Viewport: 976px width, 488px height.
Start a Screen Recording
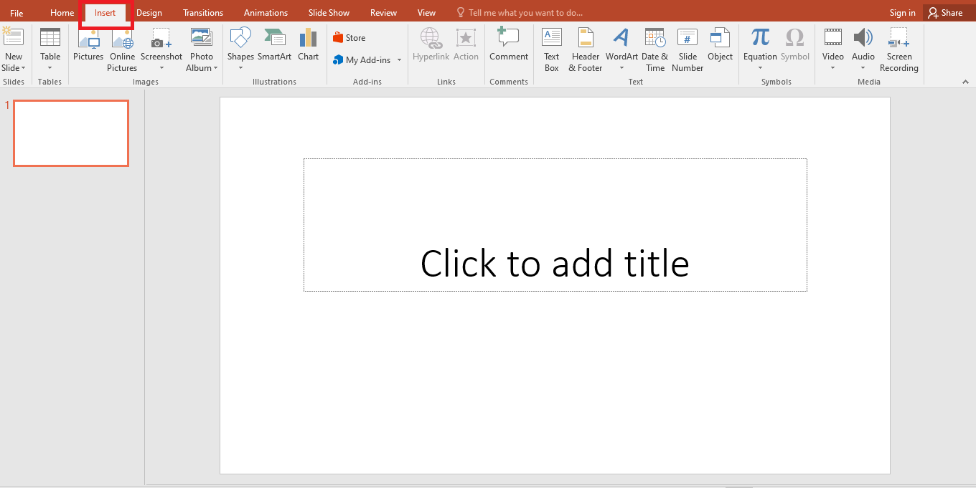[x=899, y=48]
